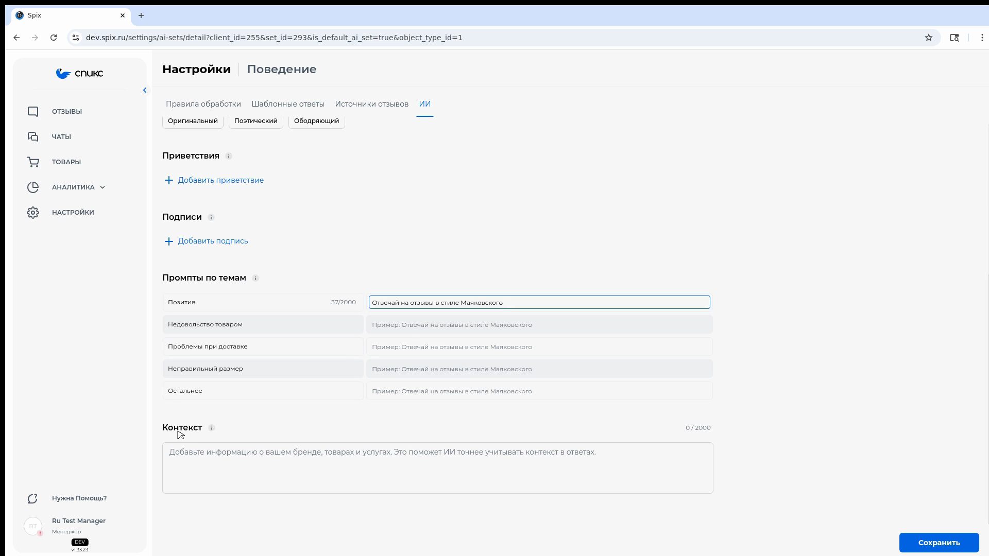Focus the Остальное prompt field

point(539,391)
